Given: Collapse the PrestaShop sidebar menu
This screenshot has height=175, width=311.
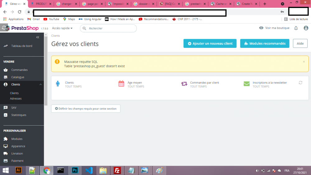Looking at the screenshot, I should click(x=38, y=37).
